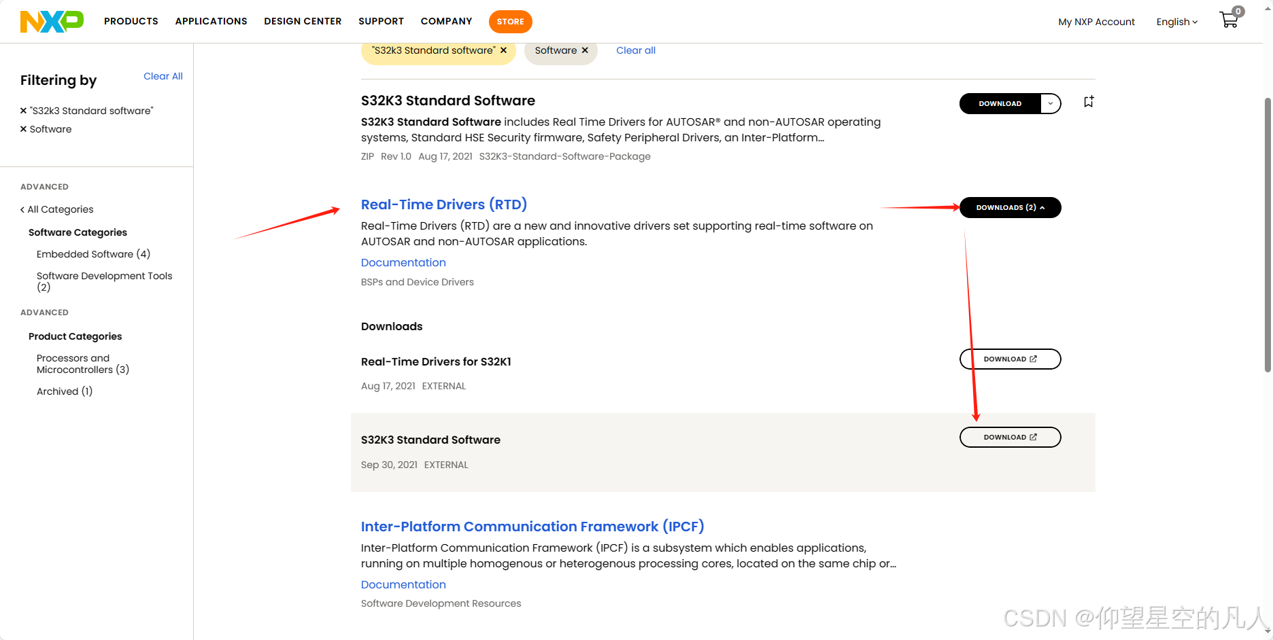
Task: Download Real-Time Drivers for S32K1
Action: click(1010, 359)
